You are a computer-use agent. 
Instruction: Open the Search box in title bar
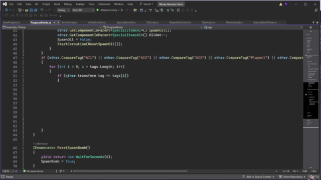click(146, 4)
